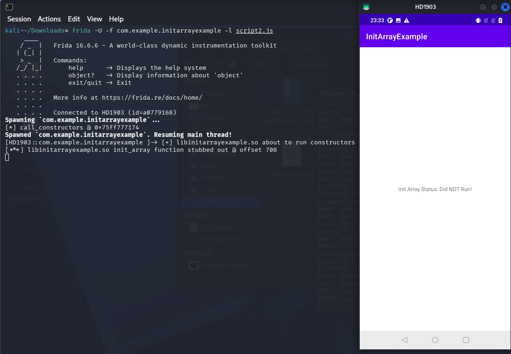Open the Session menu
Image resolution: width=511 pixels, height=354 pixels.
(19, 19)
